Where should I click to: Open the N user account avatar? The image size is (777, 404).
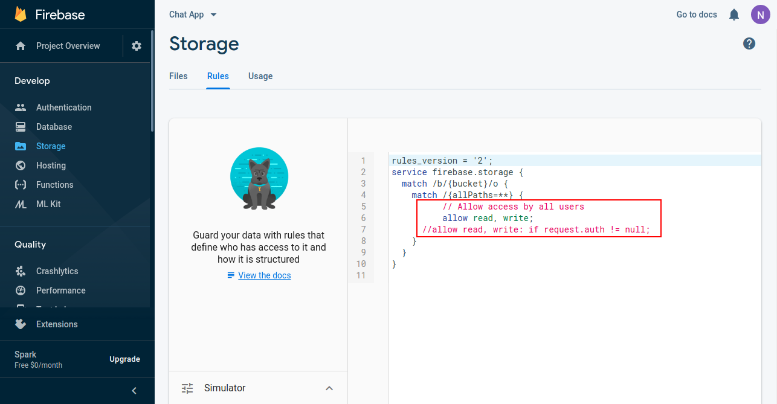(761, 14)
